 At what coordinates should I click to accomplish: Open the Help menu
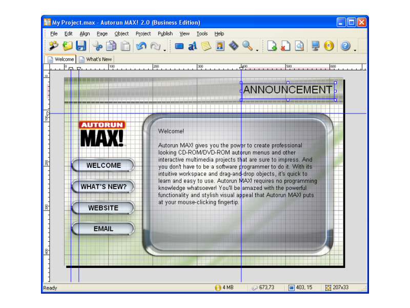click(x=219, y=33)
